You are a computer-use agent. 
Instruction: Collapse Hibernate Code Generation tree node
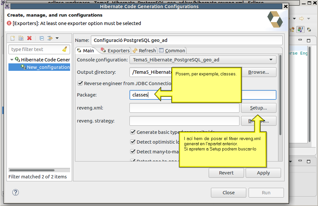(12, 60)
